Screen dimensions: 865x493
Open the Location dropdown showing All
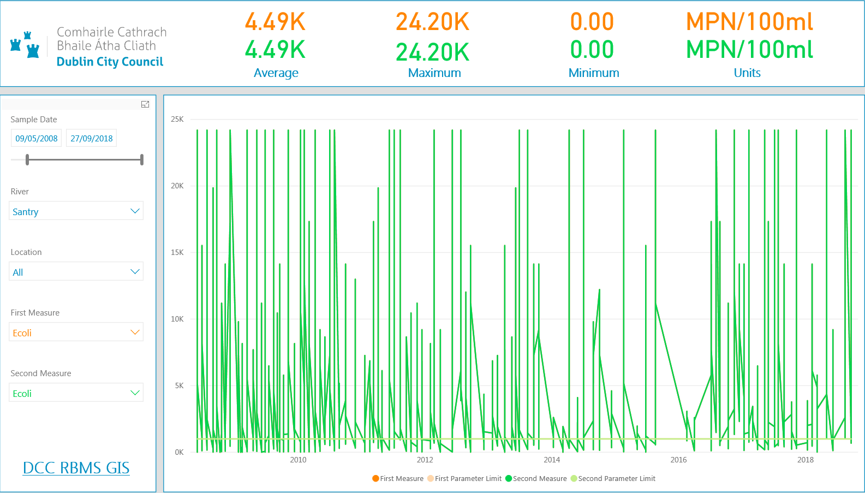pos(76,272)
